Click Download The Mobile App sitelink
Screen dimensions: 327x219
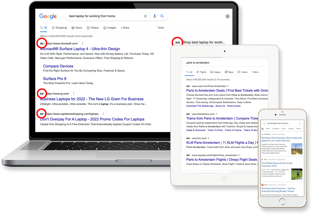[x=200, y=106]
